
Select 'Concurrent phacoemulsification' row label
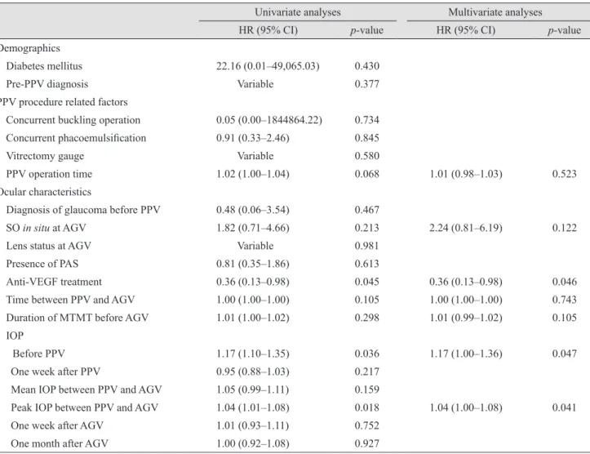[76, 138]
